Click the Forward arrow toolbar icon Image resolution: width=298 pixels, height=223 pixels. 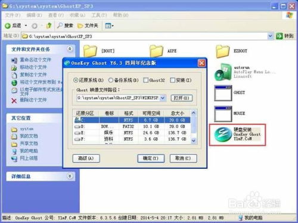point(35,26)
